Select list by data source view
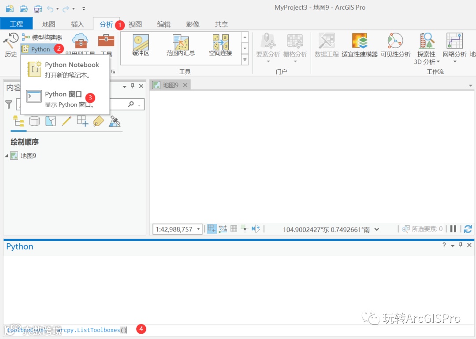This screenshot has width=476, height=339. click(x=34, y=121)
